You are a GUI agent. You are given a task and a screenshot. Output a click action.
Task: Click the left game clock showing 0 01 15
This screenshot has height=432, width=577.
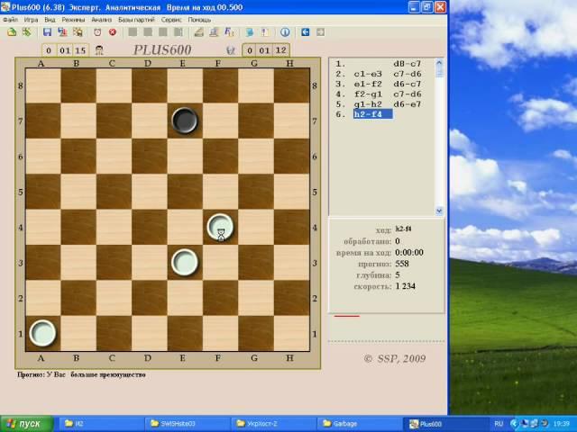click(65, 50)
